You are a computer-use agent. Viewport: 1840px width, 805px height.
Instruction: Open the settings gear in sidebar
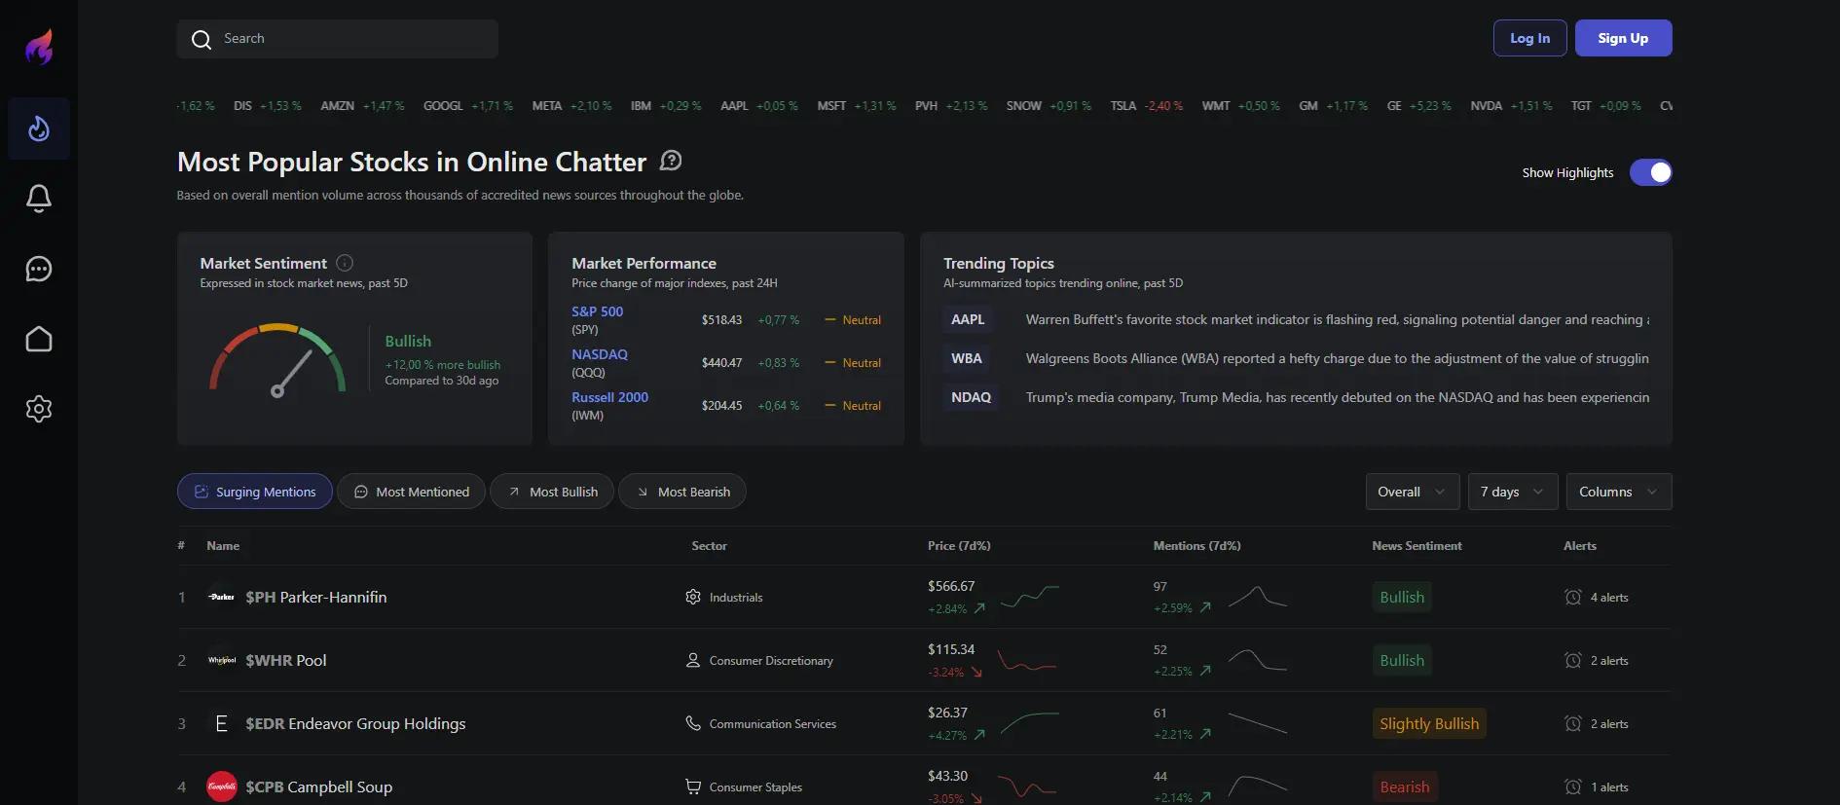click(39, 409)
